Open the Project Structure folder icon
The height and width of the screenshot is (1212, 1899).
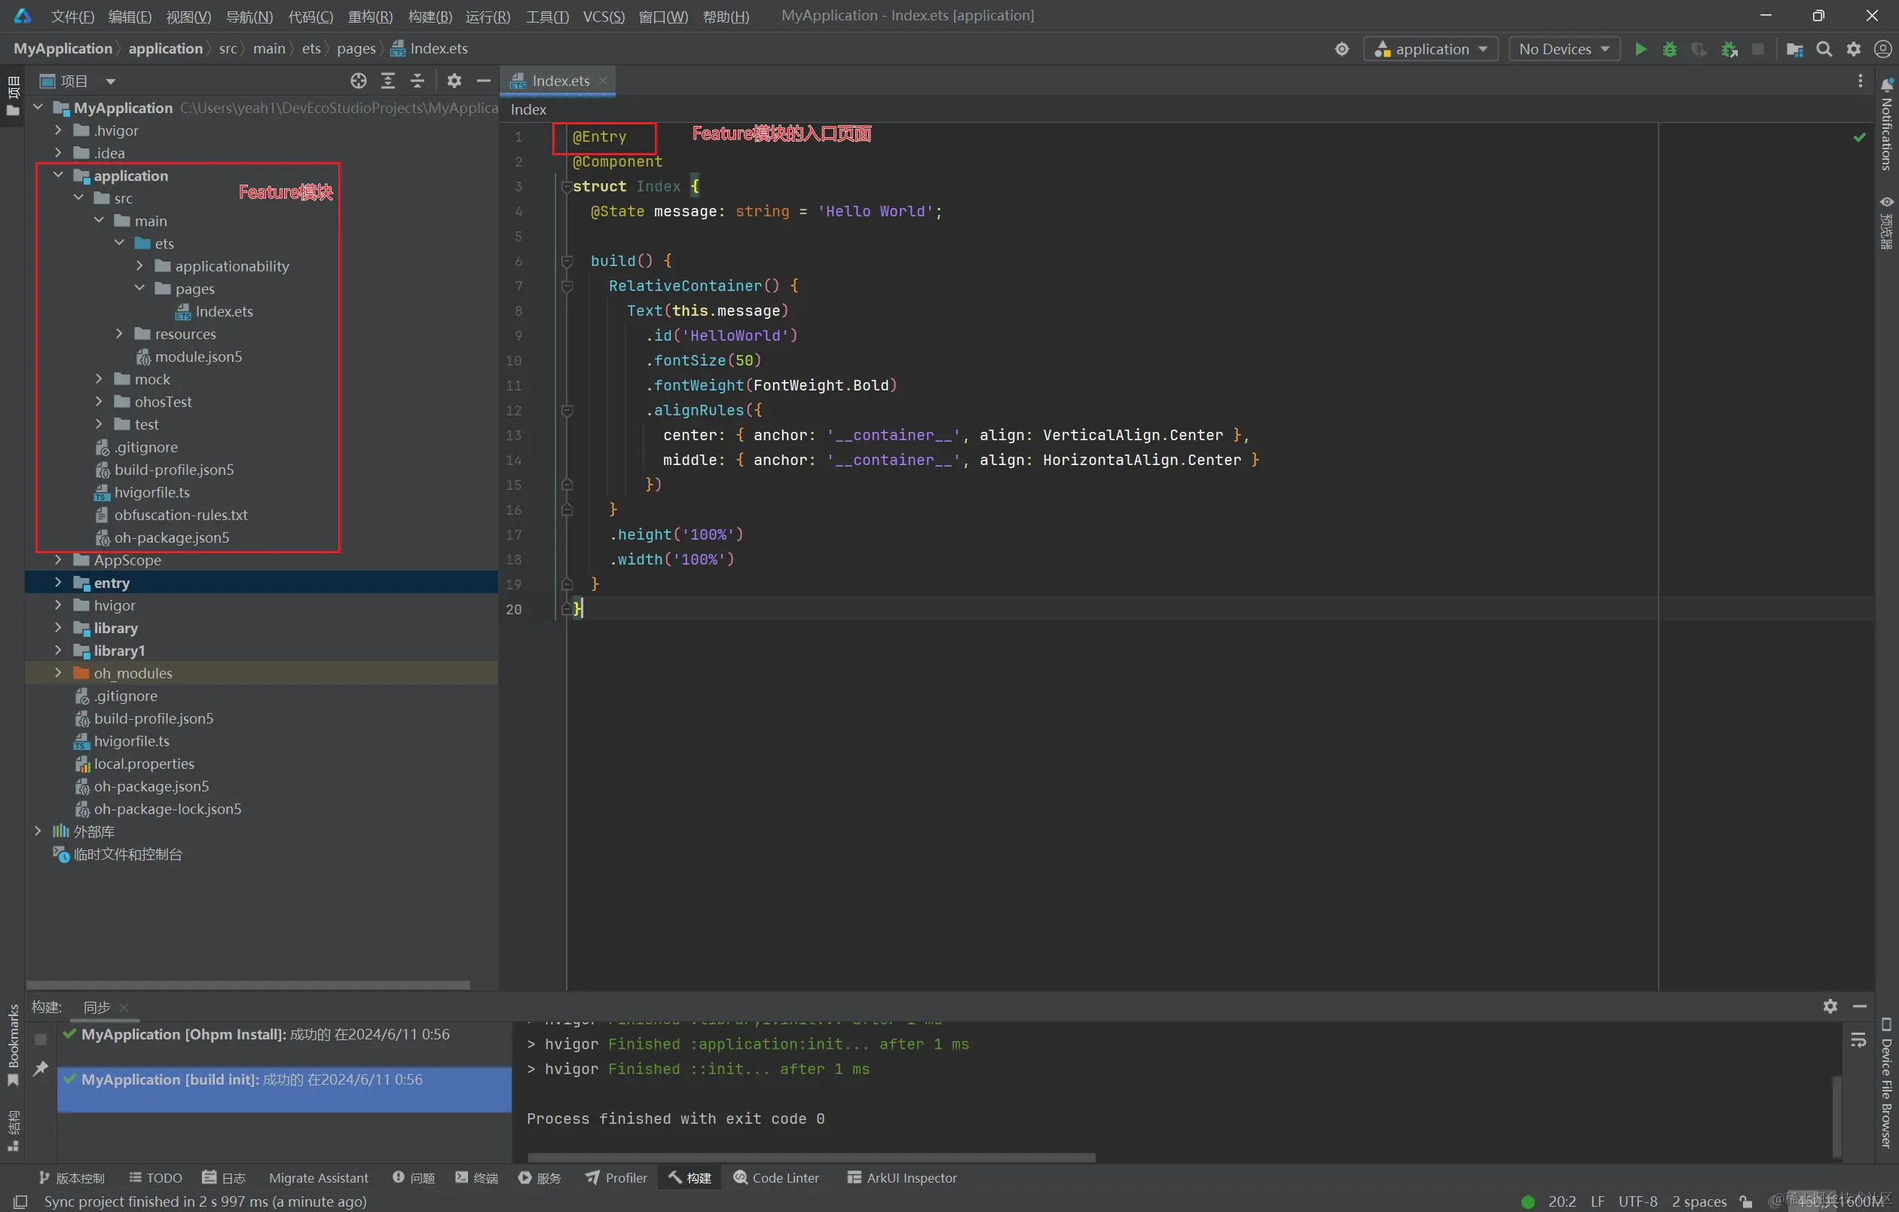coord(1794,49)
